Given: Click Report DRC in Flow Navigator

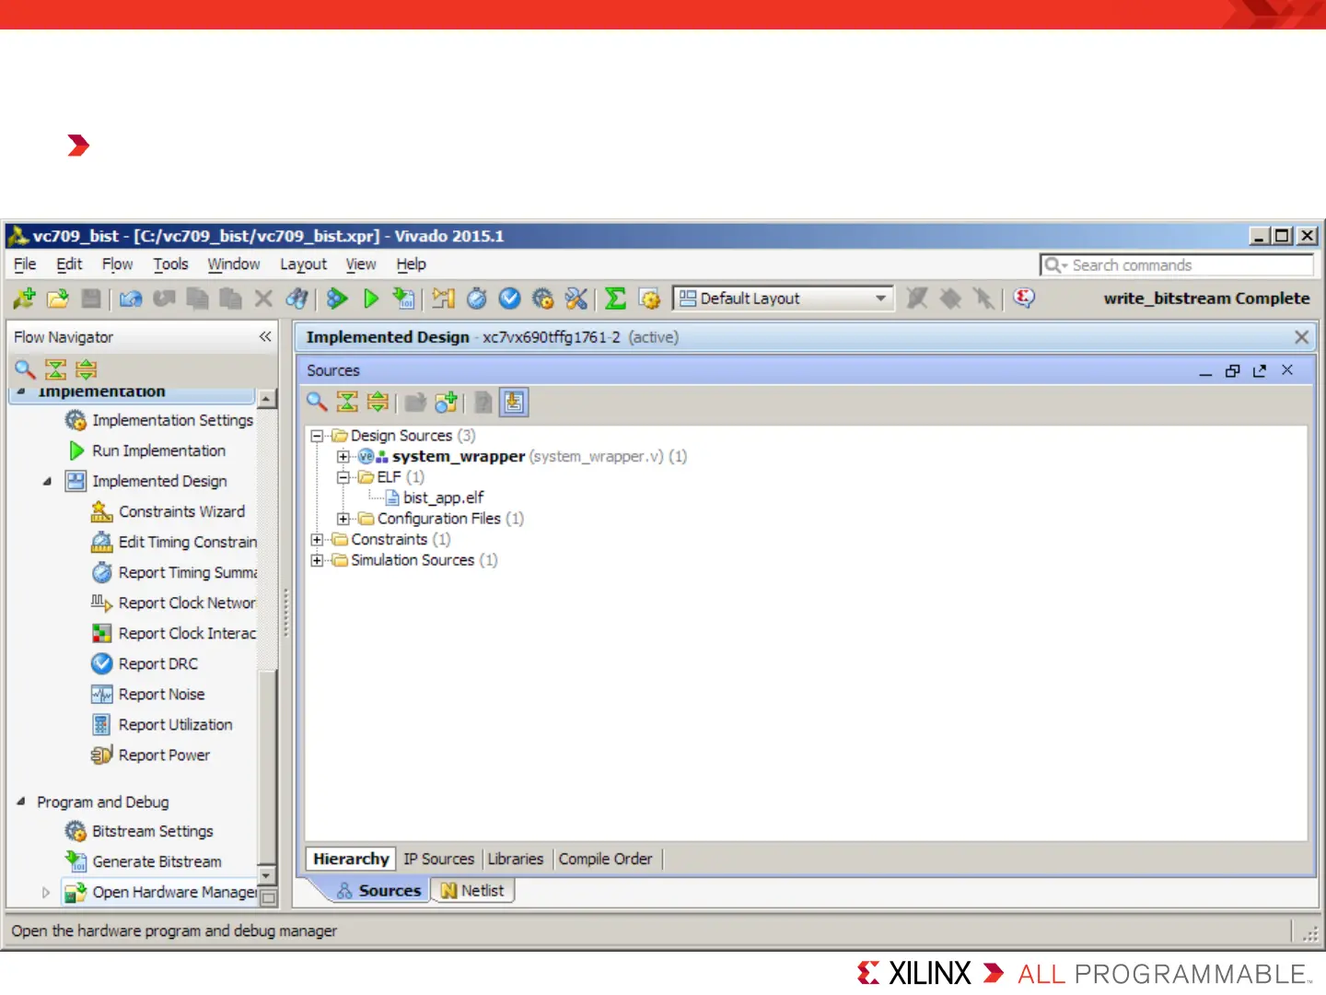Looking at the screenshot, I should coord(157,663).
